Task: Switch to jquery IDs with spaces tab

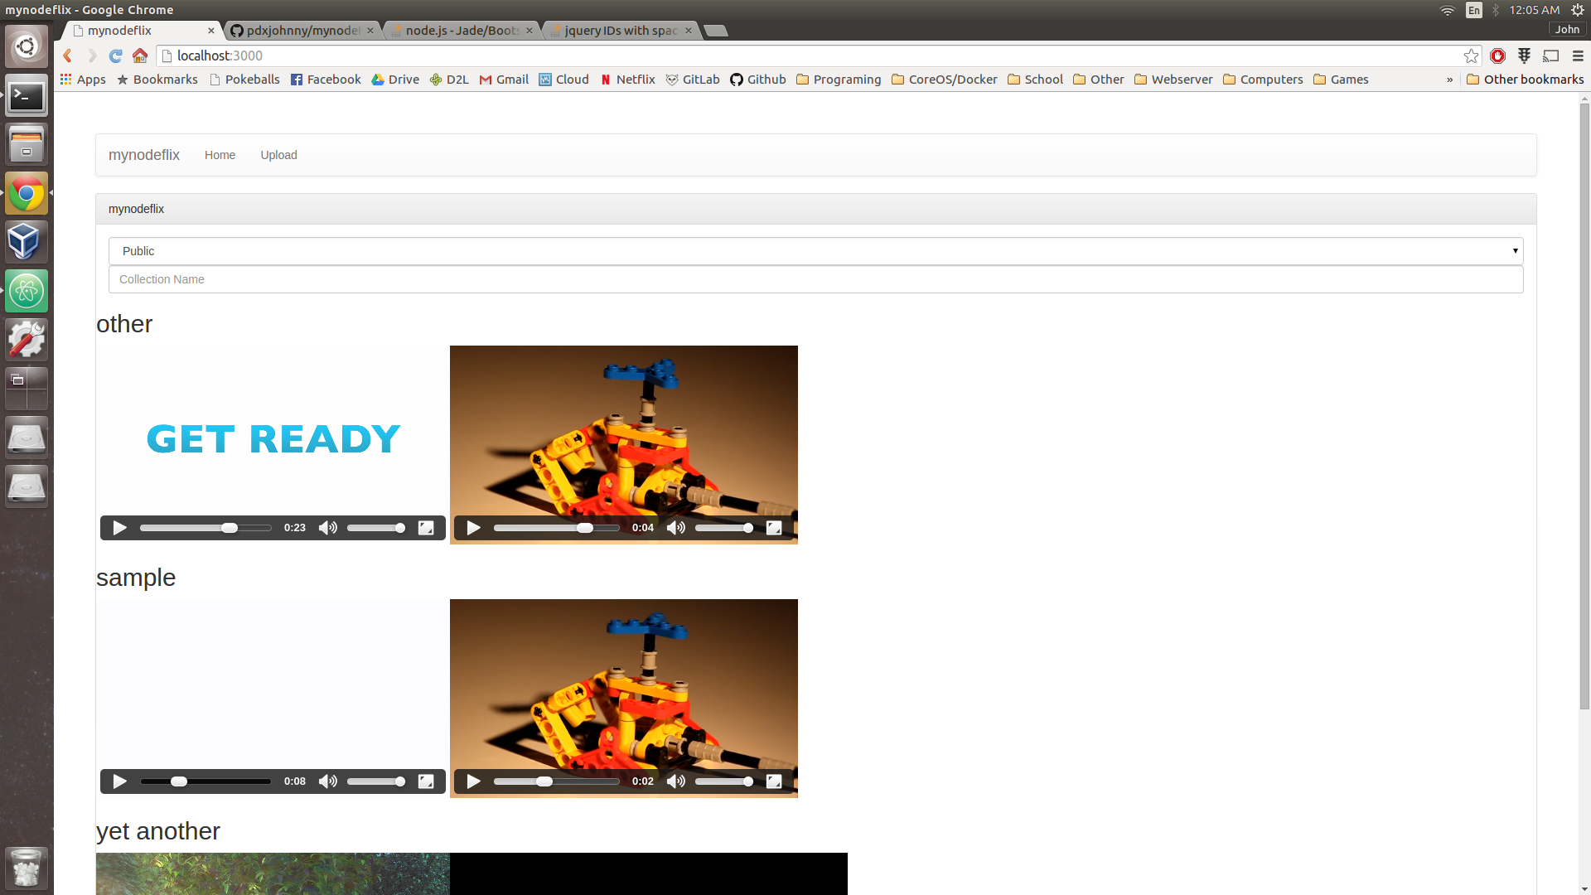Action: click(621, 31)
